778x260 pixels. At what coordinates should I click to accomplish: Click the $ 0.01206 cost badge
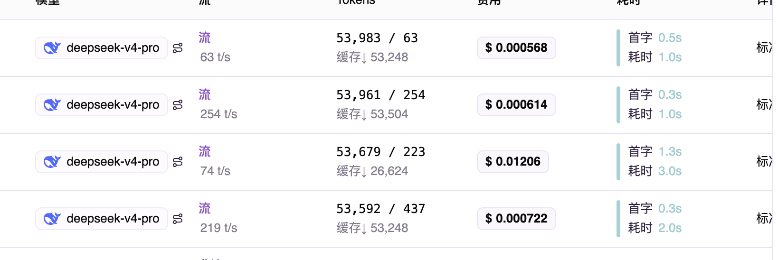(513, 162)
